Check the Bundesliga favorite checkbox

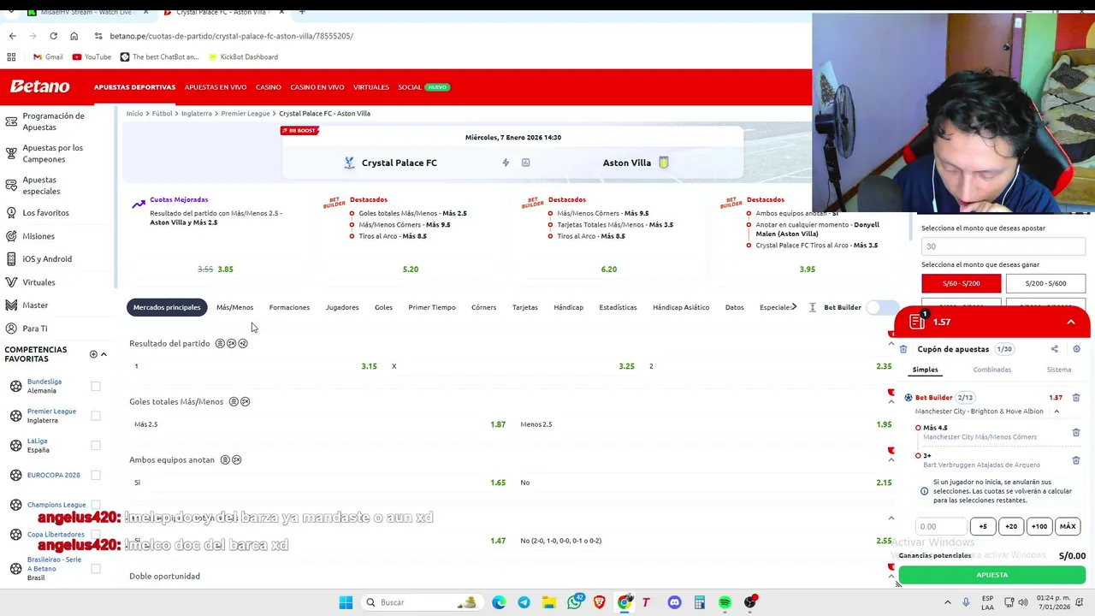click(x=96, y=386)
